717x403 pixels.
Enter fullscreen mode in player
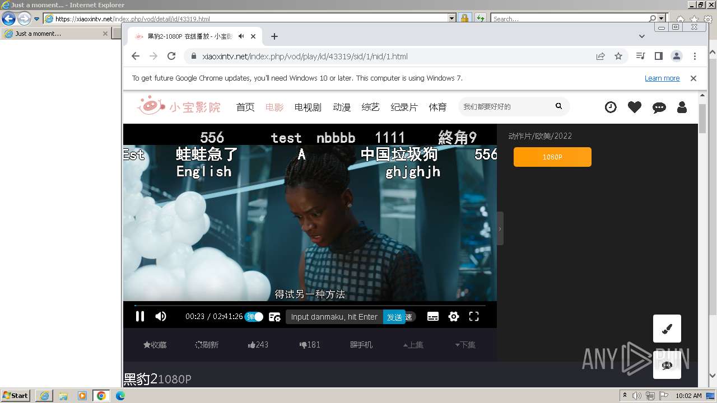[x=474, y=317]
